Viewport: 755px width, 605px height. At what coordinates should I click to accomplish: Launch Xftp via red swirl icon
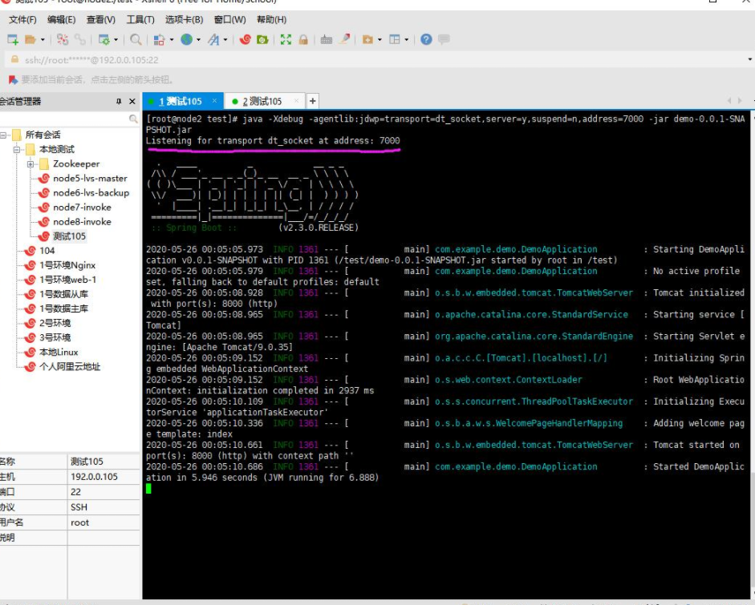tap(245, 39)
